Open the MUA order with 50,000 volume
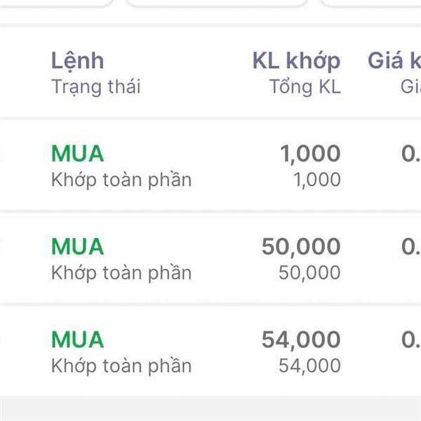Image resolution: width=421 pixels, height=421 pixels. (77, 246)
